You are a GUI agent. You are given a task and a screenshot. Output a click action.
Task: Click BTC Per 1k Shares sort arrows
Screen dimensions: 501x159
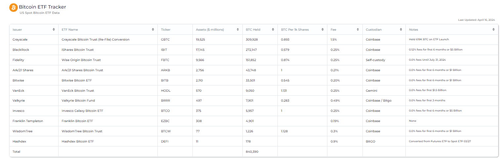coord(322,30)
